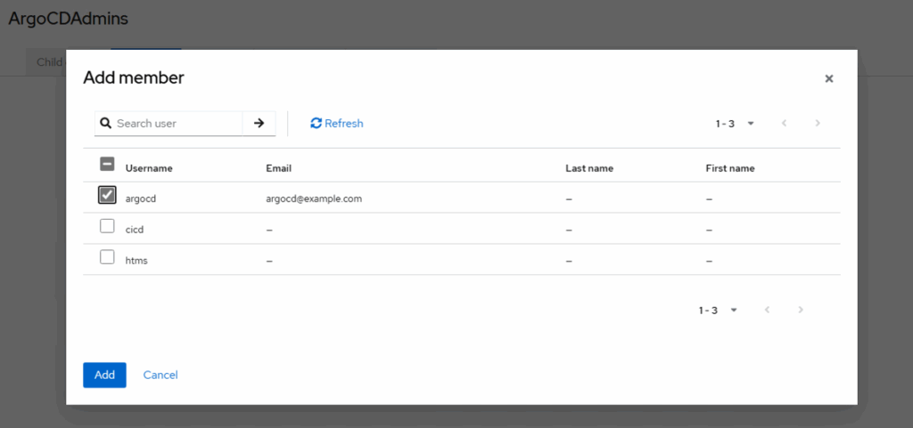Click the cicd username cell
This screenshot has width=913, height=428.
[135, 230]
